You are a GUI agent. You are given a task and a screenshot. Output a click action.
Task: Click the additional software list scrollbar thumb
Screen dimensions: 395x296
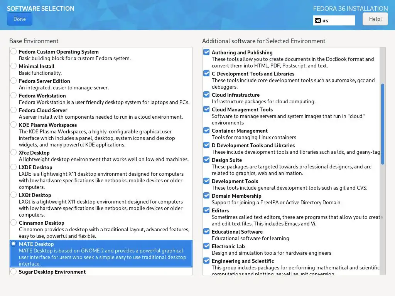point(382,124)
